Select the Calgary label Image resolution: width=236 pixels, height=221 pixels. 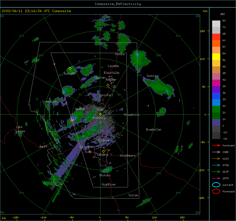102,155
